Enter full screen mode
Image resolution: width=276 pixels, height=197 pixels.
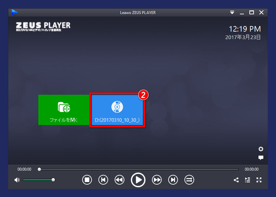coord(259,180)
